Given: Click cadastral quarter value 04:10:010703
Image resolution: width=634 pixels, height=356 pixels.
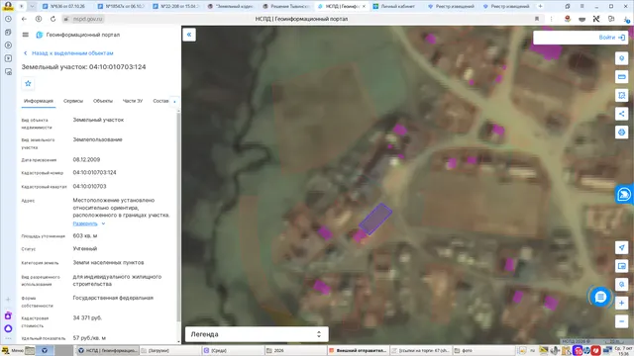Looking at the screenshot, I should (x=89, y=187).
